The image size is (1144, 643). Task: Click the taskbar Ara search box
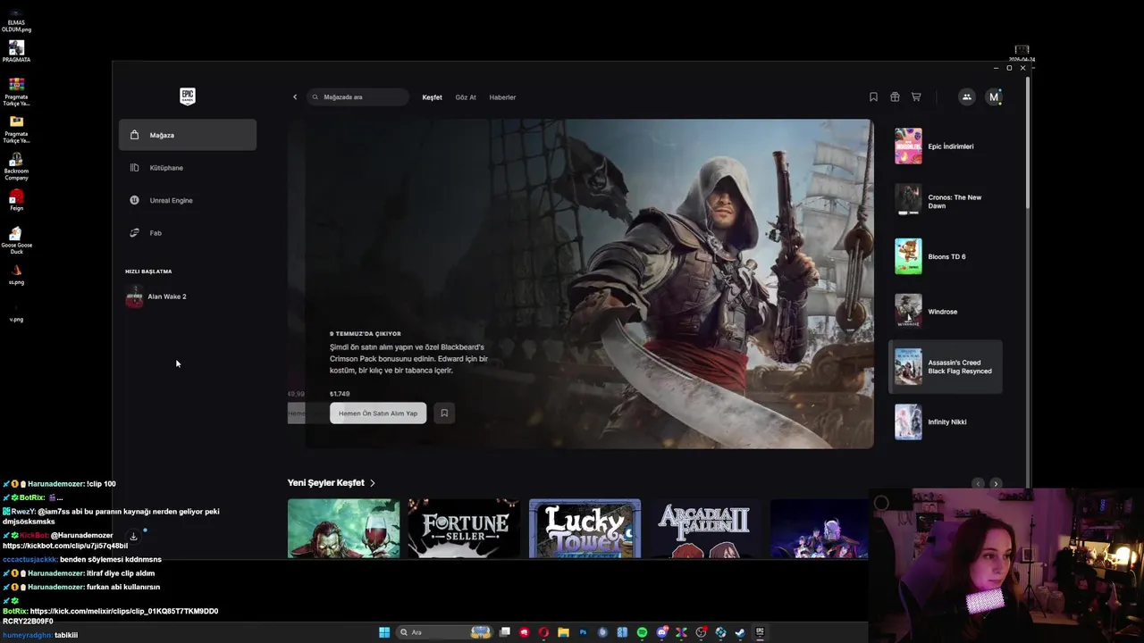(x=444, y=632)
